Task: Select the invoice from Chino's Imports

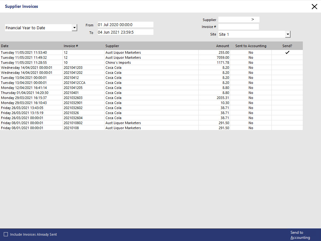Action: (x=126, y=63)
